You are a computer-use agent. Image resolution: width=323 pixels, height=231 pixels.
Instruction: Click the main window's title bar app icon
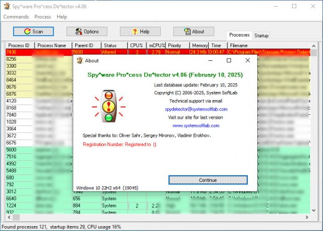[x=7, y=6]
